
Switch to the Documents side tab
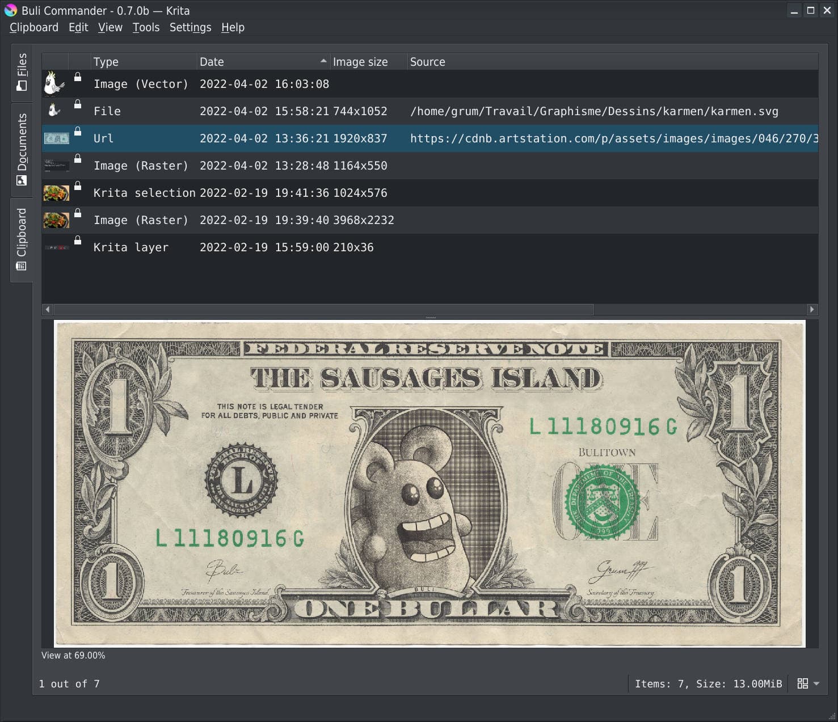22,149
